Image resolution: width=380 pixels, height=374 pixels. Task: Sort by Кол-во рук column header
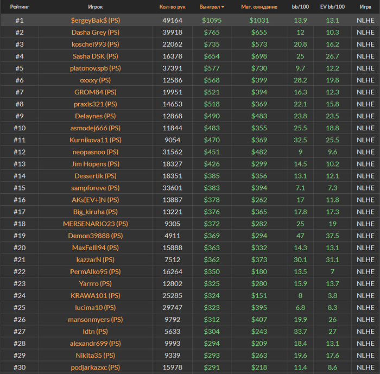(x=172, y=7)
